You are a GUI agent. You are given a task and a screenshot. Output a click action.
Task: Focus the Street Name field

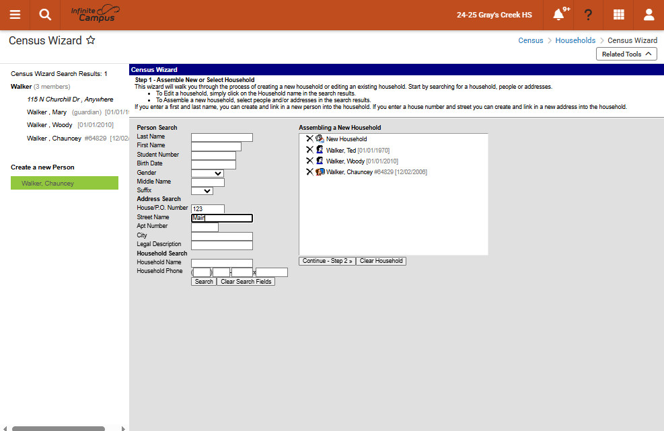(x=222, y=218)
